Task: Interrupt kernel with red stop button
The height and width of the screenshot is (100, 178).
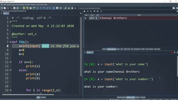Action: (172, 52)
